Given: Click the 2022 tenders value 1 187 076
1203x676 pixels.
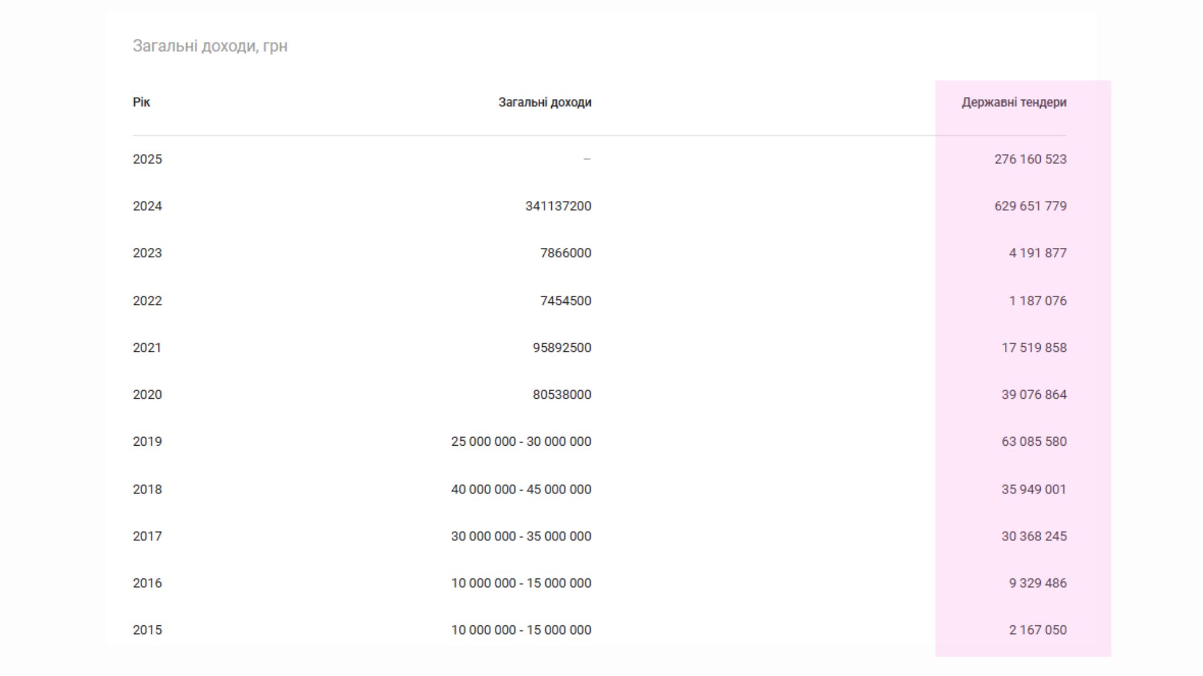Looking at the screenshot, I should (x=1038, y=300).
